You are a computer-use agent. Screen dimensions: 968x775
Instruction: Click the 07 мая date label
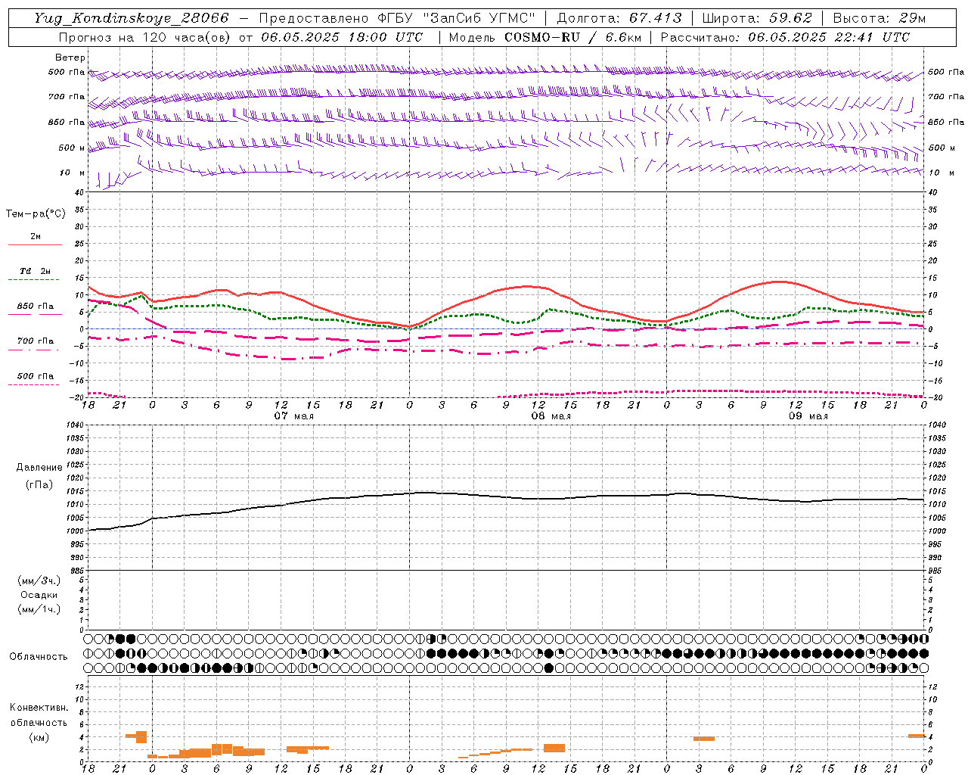coord(293,416)
